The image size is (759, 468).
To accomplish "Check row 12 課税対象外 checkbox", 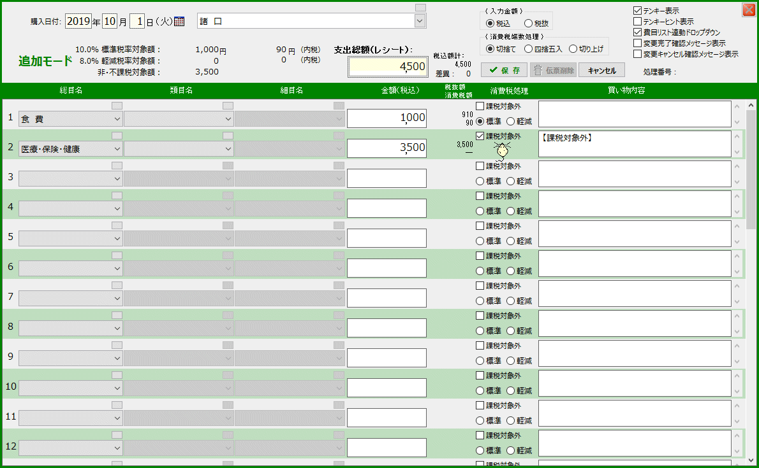I will pos(480,435).
